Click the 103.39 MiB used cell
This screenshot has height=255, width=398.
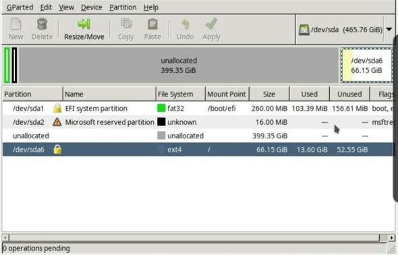[310, 109]
